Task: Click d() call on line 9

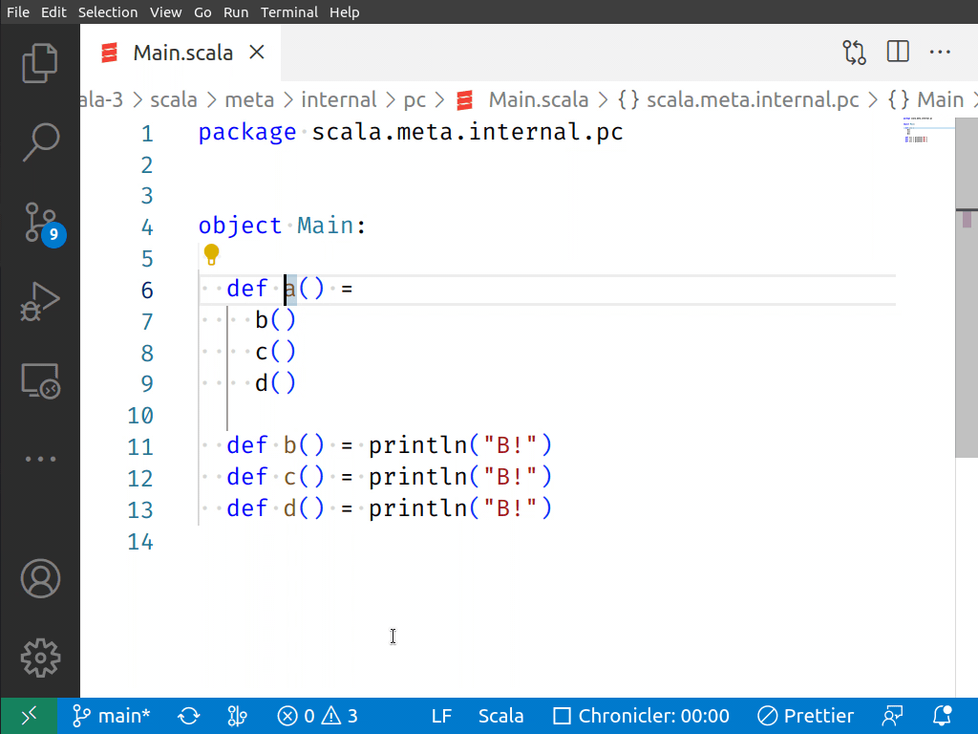Action: (x=275, y=382)
